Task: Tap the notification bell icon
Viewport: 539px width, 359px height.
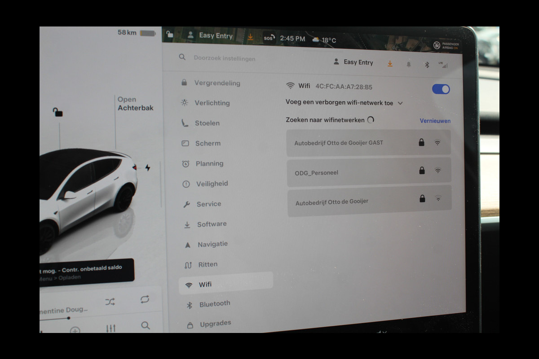Action: (408, 64)
